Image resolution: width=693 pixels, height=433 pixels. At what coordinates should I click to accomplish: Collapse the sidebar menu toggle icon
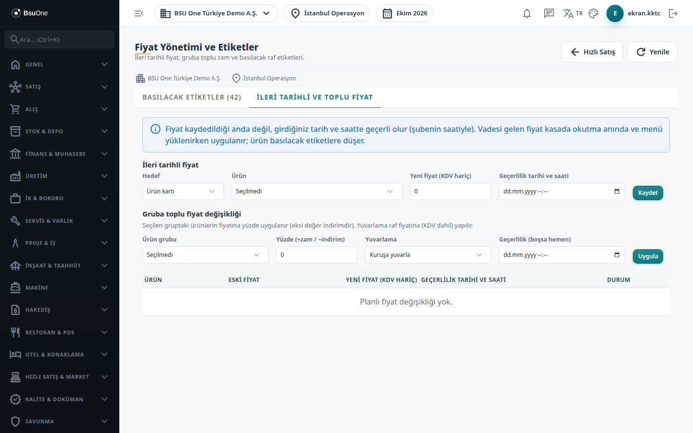[139, 13]
